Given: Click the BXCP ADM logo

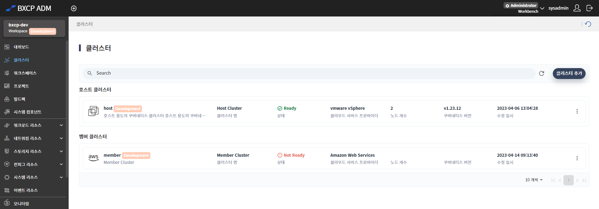Looking at the screenshot, I should point(28,8).
